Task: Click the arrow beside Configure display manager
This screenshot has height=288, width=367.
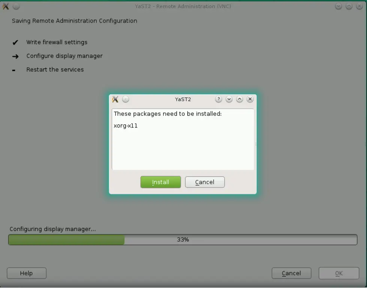Action: click(x=15, y=56)
